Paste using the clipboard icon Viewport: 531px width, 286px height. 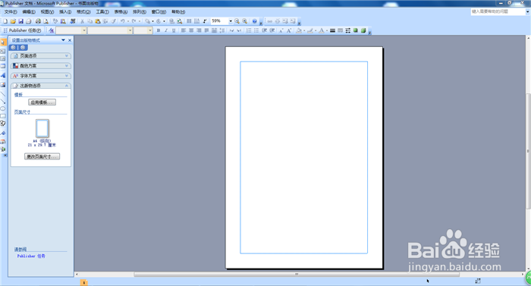click(x=98, y=21)
